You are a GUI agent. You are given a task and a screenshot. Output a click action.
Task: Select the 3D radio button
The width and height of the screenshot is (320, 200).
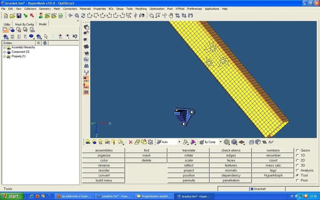click(297, 165)
